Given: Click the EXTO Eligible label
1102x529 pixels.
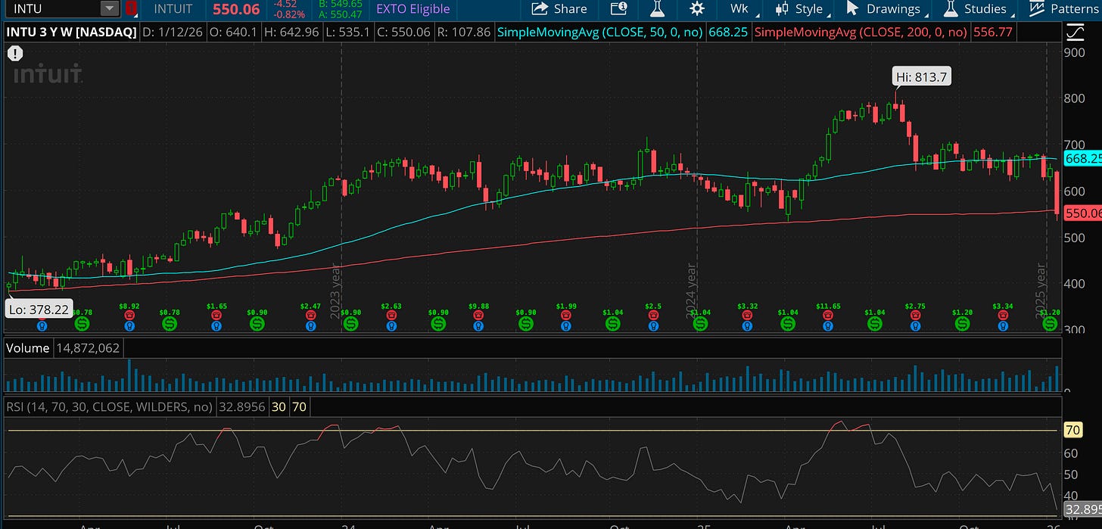Looking at the screenshot, I should pos(413,9).
